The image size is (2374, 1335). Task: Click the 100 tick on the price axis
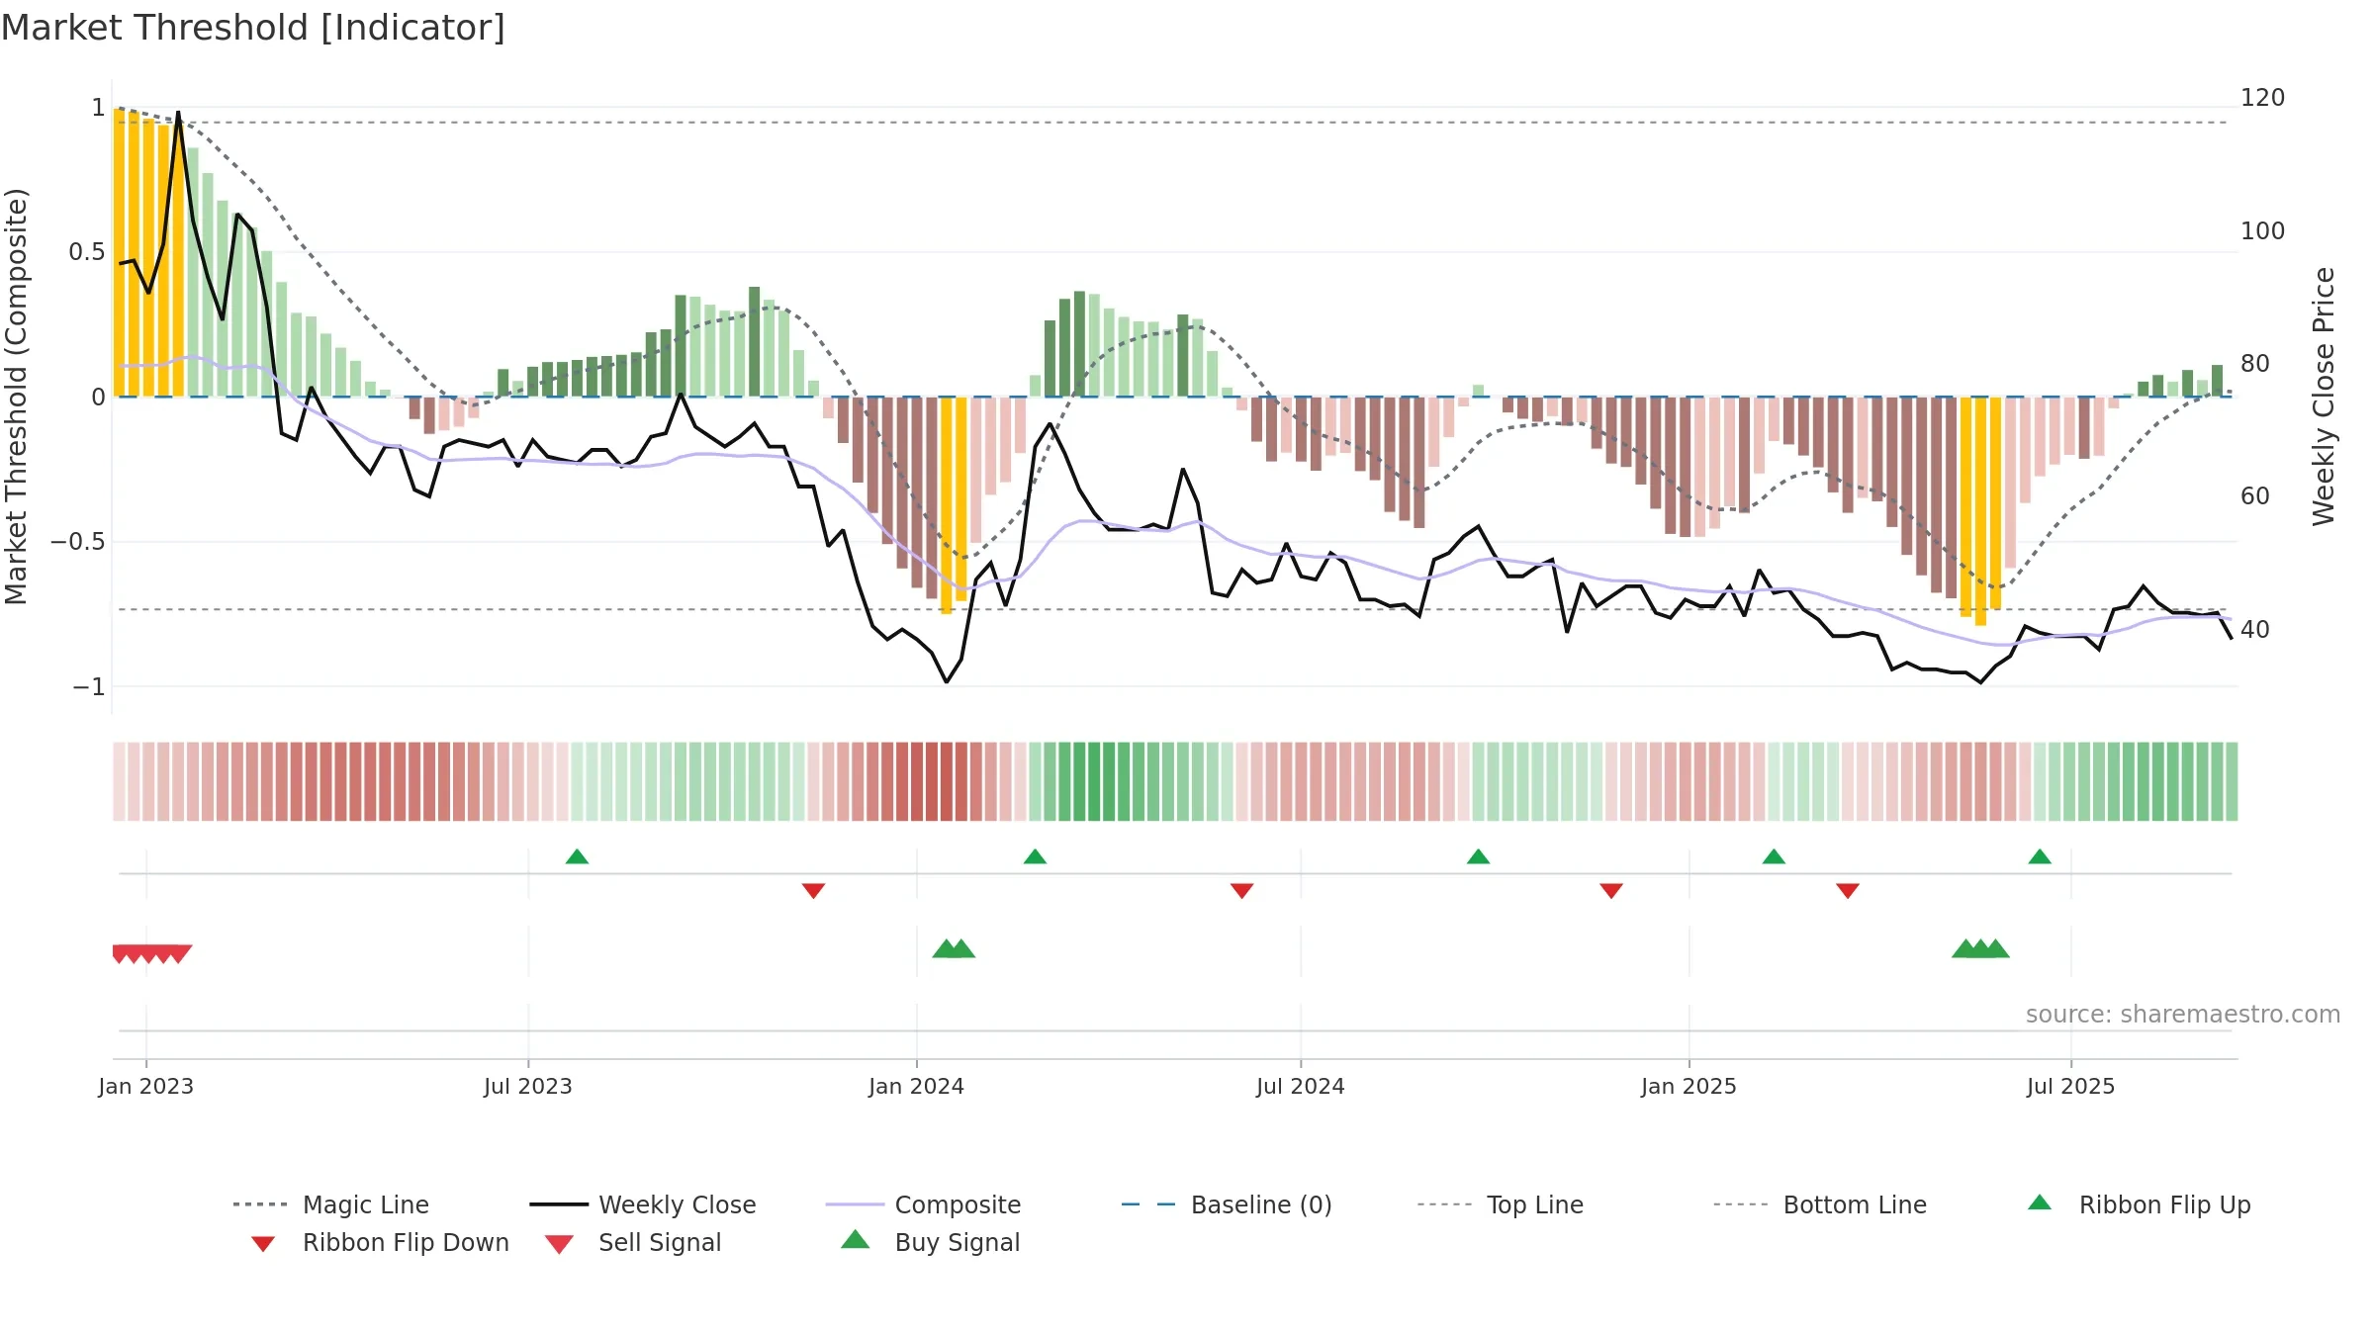(x=2262, y=230)
